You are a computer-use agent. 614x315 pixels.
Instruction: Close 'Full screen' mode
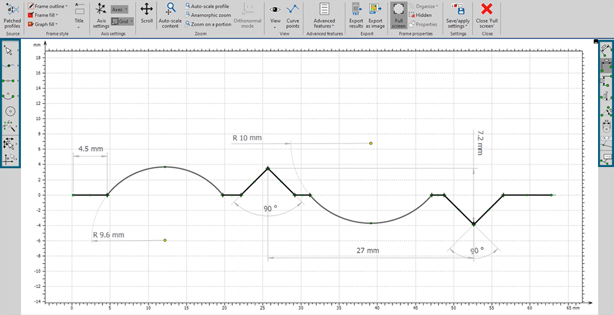click(487, 16)
